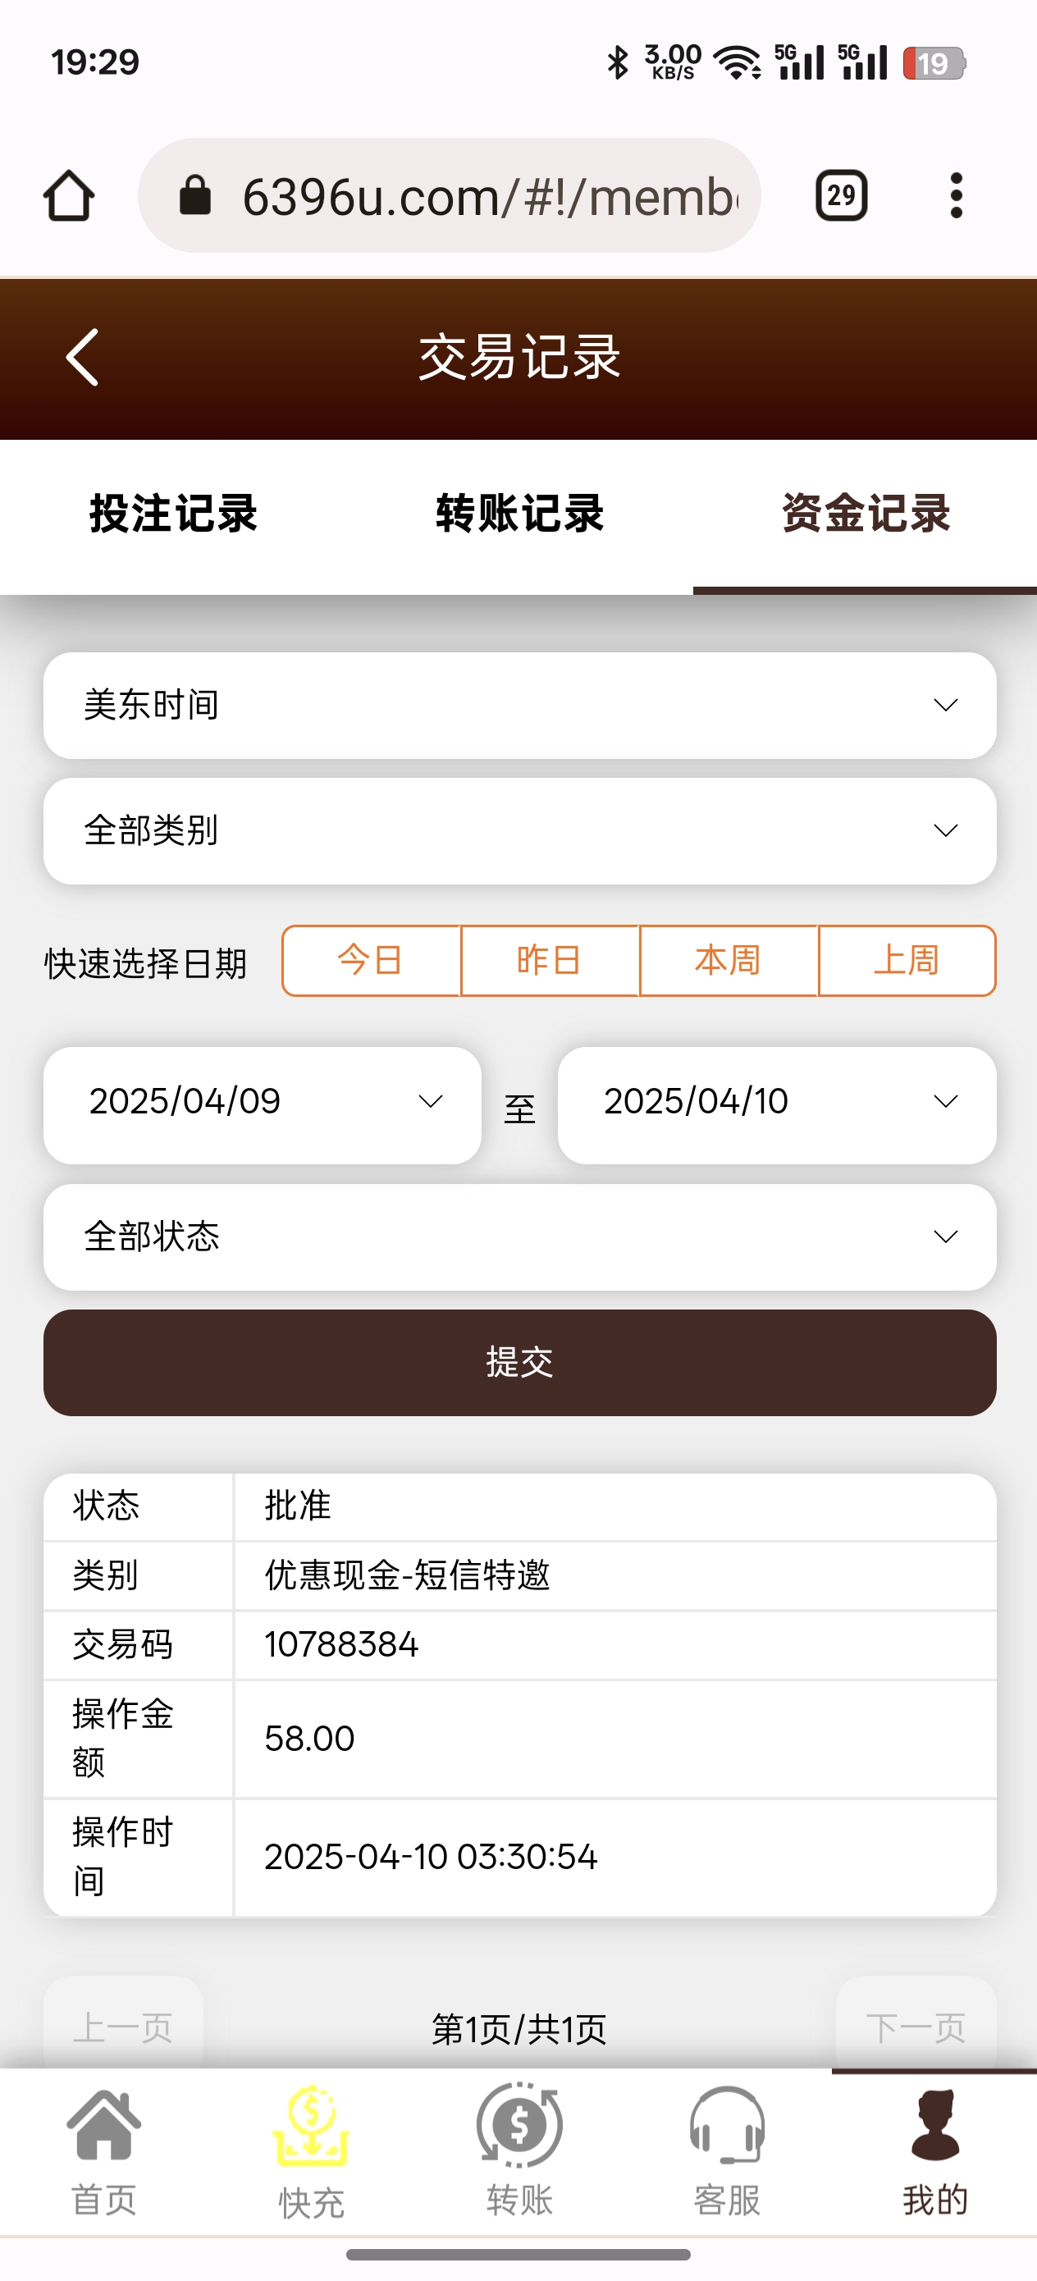Select 上周 quick date option
1037x2281 pixels.
point(906,961)
